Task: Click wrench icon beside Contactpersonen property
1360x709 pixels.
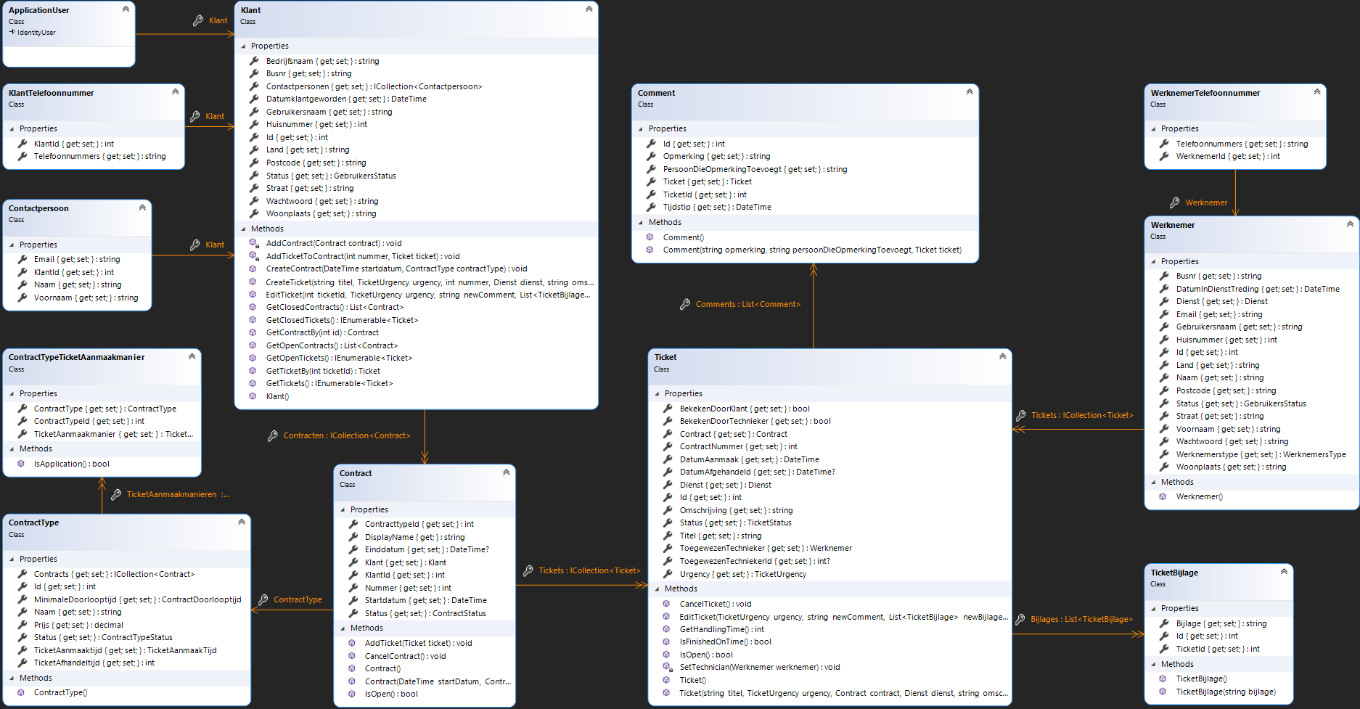Action: point(254,86)
